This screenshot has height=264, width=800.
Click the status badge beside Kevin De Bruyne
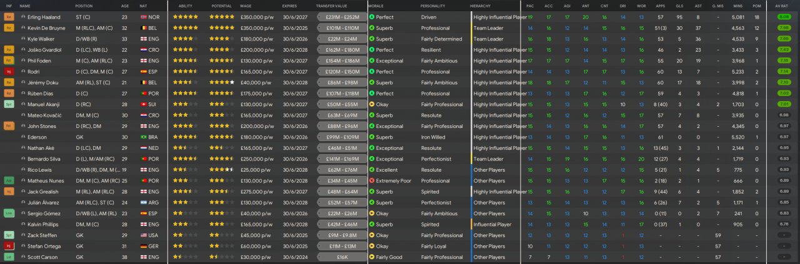[x=9, y=28]
